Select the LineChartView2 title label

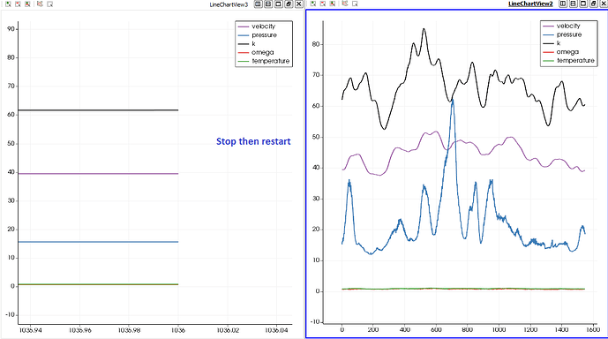(x=530, y=4)
